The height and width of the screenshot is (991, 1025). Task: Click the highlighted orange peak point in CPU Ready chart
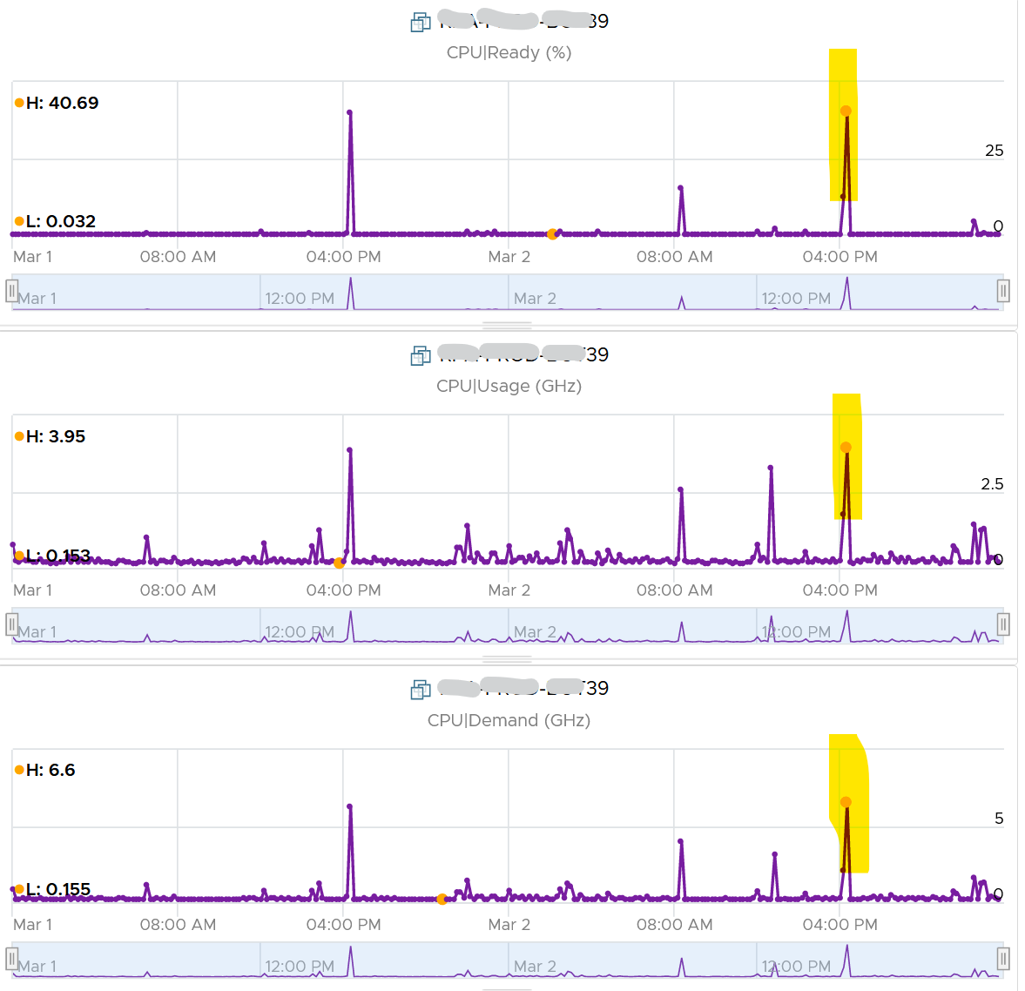pos(846,111)
